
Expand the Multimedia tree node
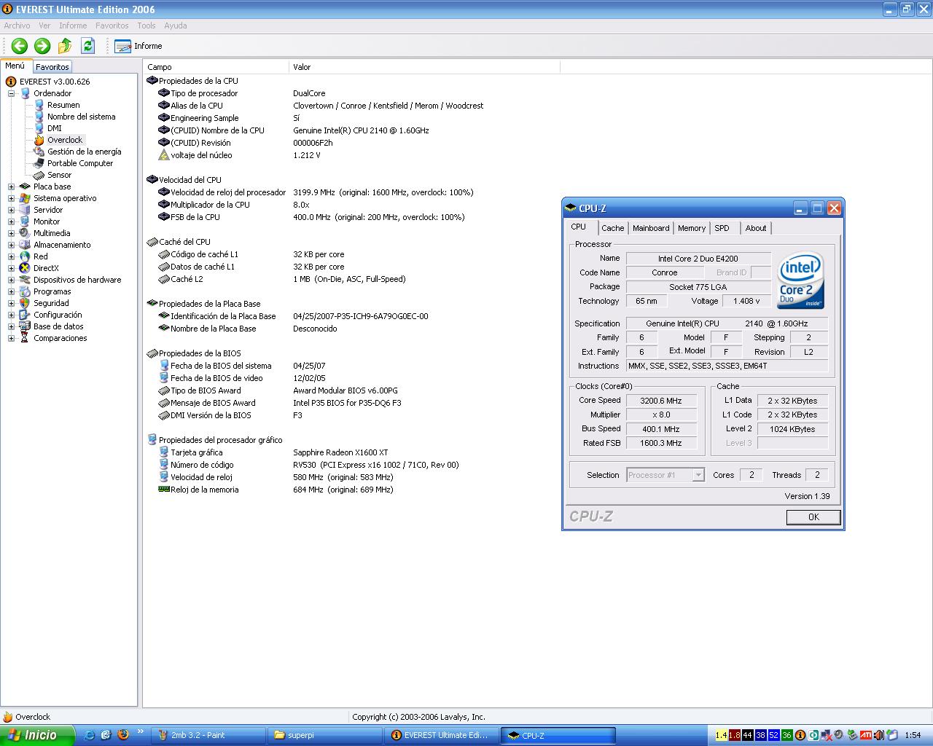click(11, 233)
